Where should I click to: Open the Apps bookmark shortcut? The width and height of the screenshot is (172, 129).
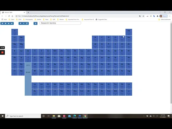4,19
